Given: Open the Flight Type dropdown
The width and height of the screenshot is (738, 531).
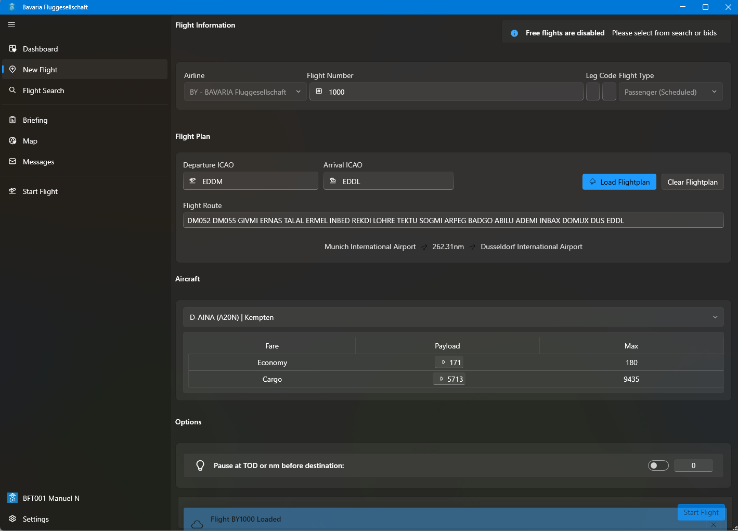Looking at the screenshot, I should 670,92.
